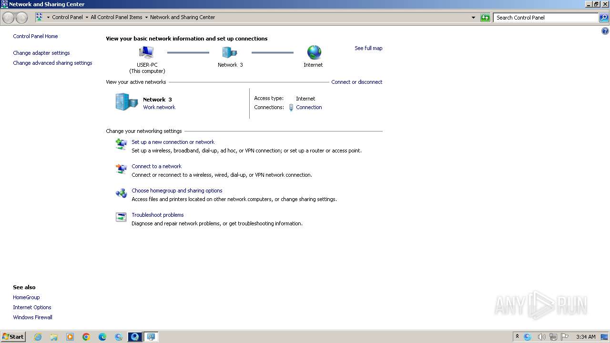
Task: Click the Connect to a network icon
Action: [121, 169]
